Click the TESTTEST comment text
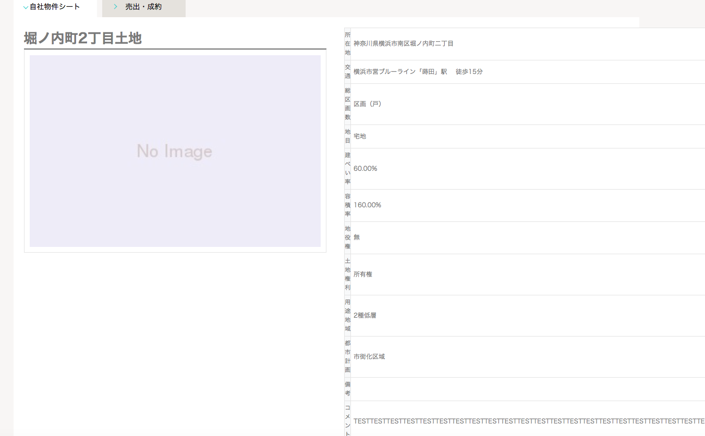The image size is (705, 436). coord(521,421)
